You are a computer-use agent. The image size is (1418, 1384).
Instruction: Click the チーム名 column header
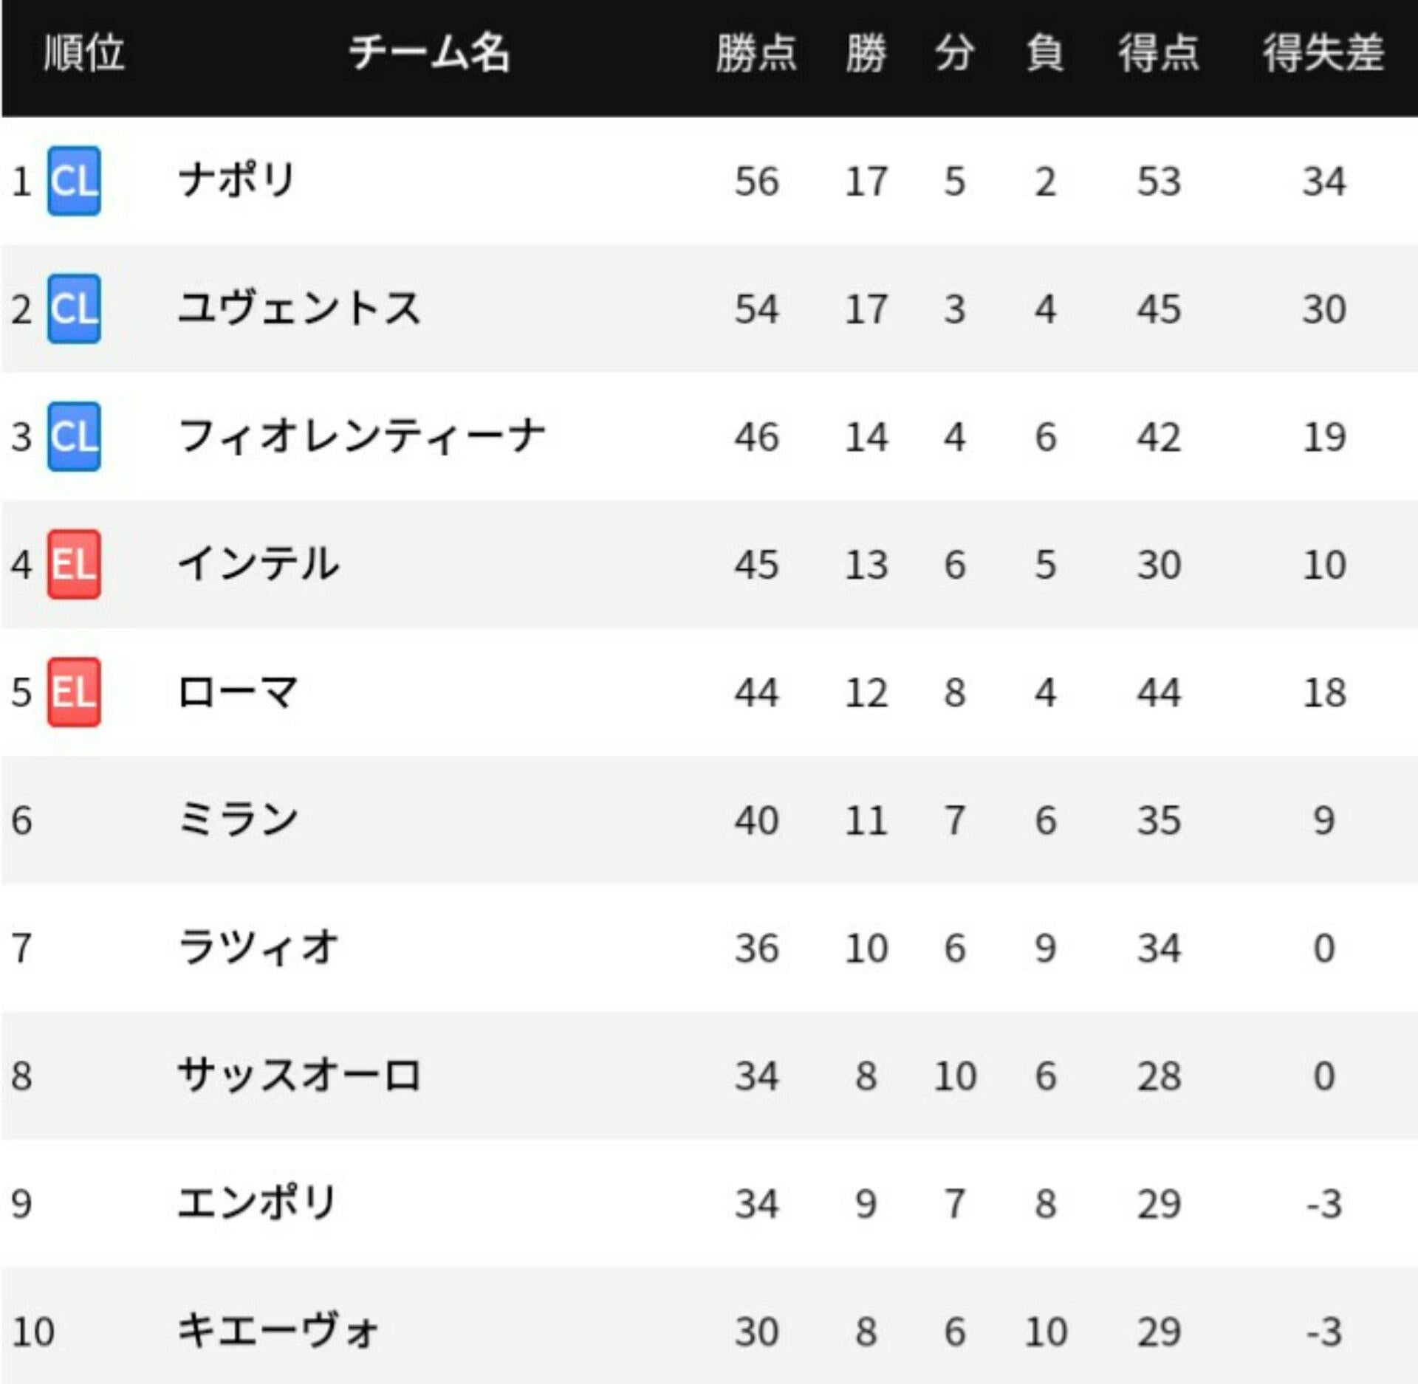pos(429,53)
